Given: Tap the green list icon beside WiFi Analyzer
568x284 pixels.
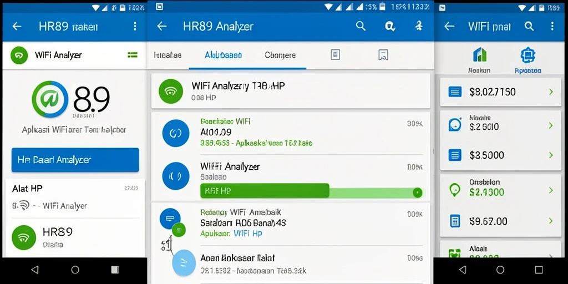Looking at the screenshot, I should click(x=133, y=55).
